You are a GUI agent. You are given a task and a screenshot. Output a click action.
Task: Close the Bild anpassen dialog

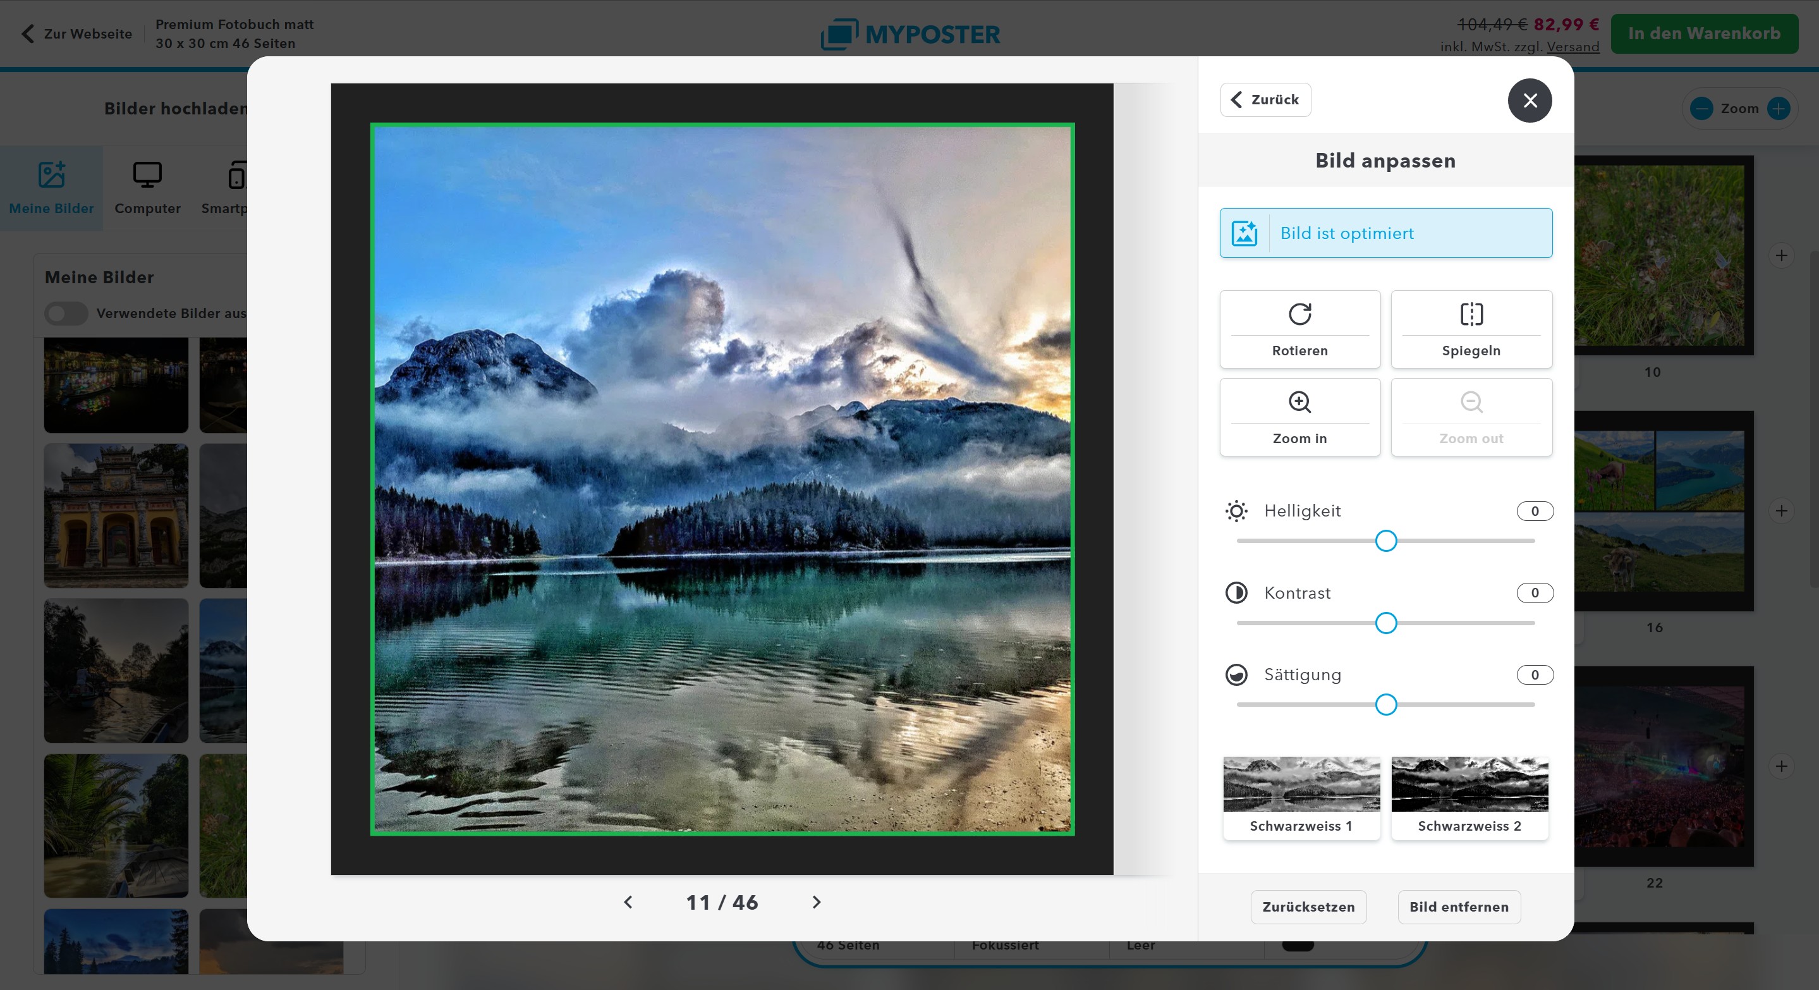(1530, 101)
